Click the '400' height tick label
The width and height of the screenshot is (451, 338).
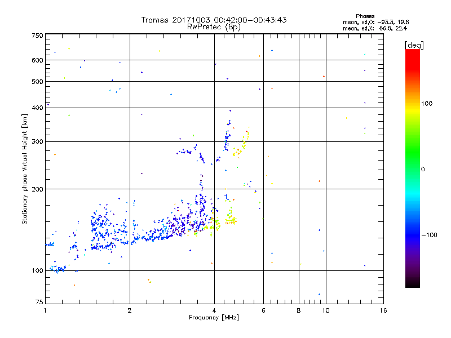click(38, 108)
